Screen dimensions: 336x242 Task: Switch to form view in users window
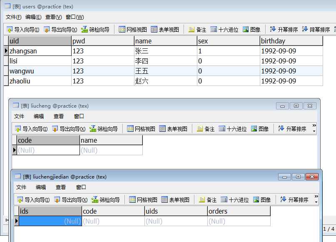point(165,30)
